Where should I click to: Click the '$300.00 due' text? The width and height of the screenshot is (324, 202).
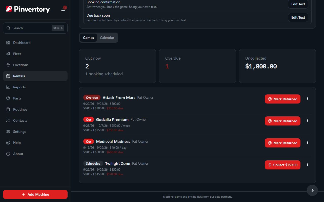115,108
